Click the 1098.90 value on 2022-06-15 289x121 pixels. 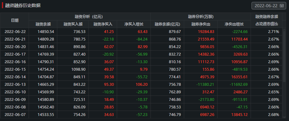[x=78, y=69]
